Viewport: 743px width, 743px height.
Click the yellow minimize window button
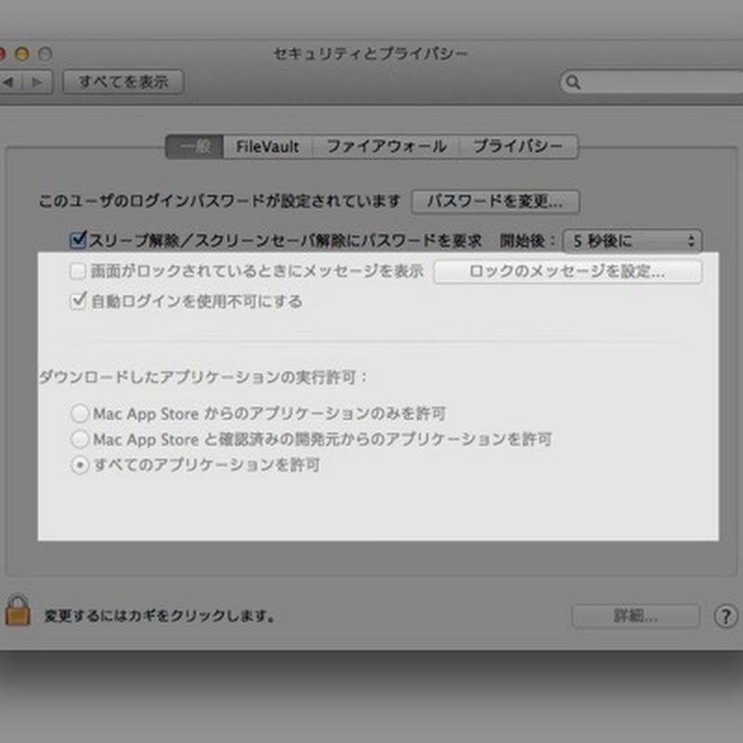[x=21, y=54]
